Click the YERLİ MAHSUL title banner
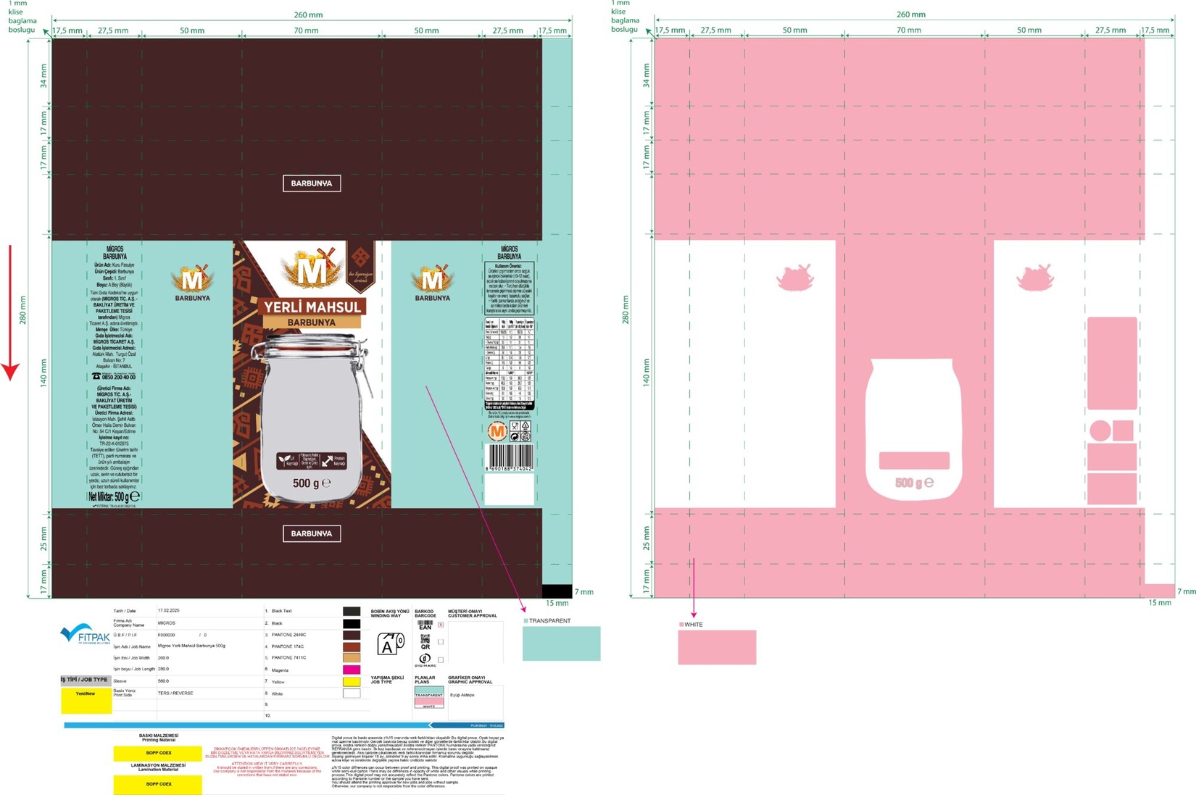The height and width of the screenshot is (795, 1196). click(312, 307)
